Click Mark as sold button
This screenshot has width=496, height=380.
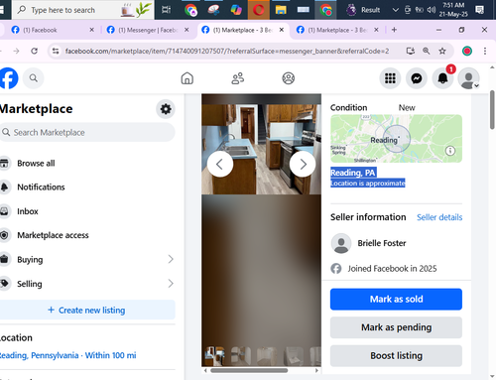396,300
